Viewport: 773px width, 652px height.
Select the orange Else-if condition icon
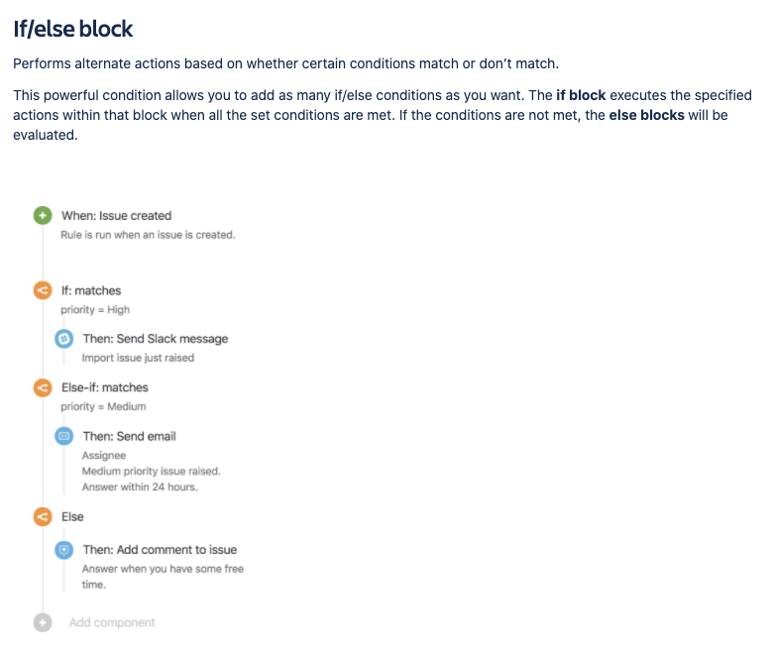[x=43, y=387]
